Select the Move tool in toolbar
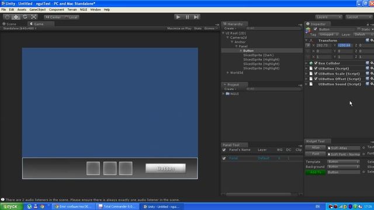This screenshot has height=210, width=374. click(x=16, y=17)
